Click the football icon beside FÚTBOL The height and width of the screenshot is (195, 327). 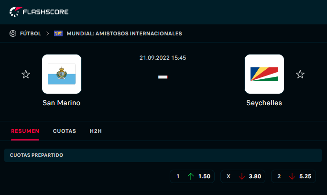[13, 33]
